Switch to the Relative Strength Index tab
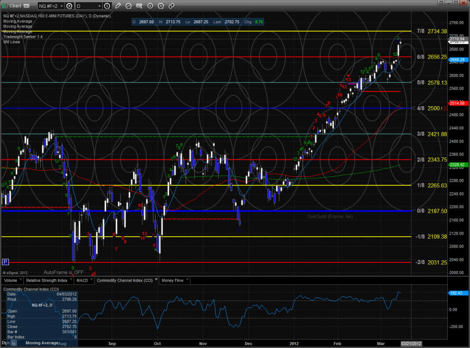The image size is (470, 348). [47, 280]
